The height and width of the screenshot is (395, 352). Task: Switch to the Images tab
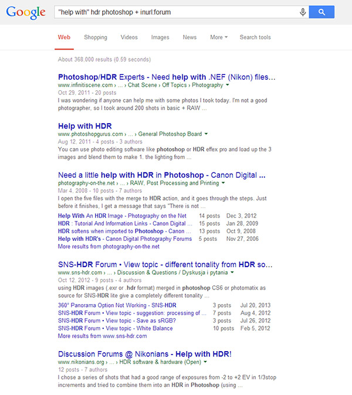(160, 38)
